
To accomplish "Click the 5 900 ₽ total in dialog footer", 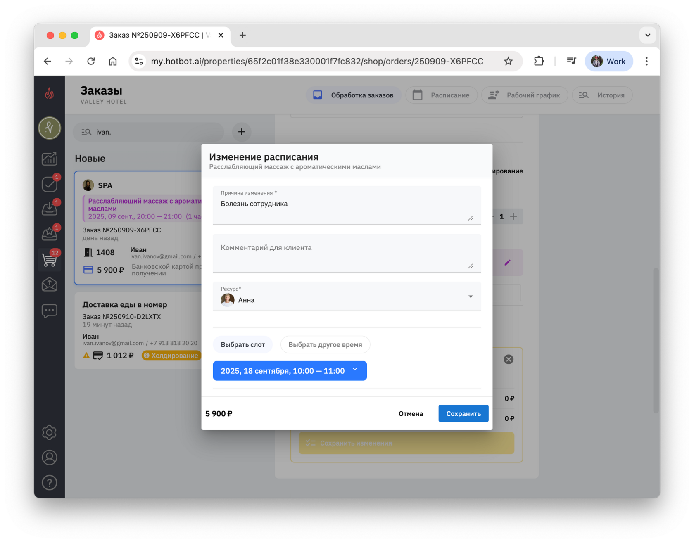I will pos(219,414).
